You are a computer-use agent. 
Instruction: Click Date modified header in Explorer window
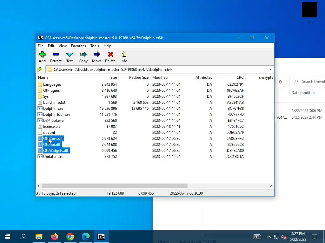point(303,93)
